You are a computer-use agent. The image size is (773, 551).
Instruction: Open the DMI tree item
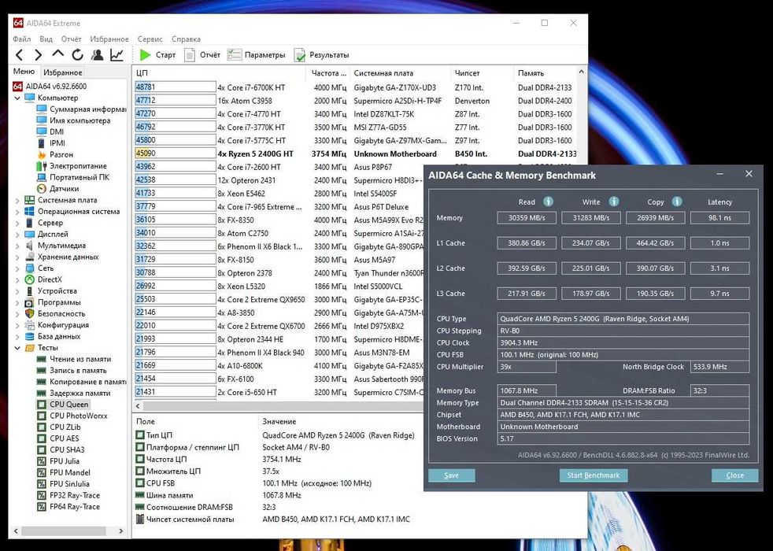pos(51,131)
